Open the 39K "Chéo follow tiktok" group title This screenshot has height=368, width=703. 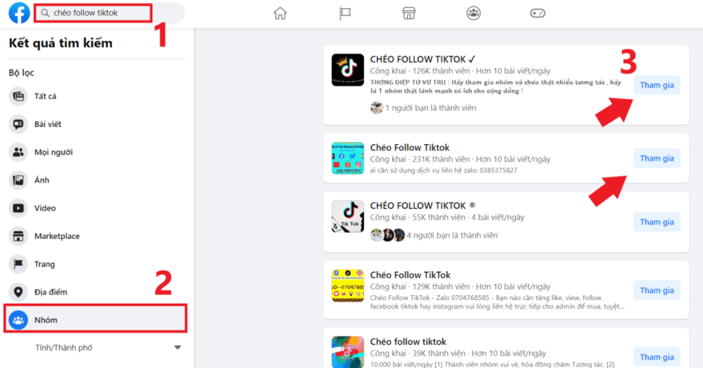pos(408,342)
